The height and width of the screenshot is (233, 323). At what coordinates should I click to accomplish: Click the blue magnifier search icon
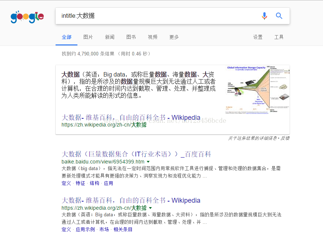(279, 16)
